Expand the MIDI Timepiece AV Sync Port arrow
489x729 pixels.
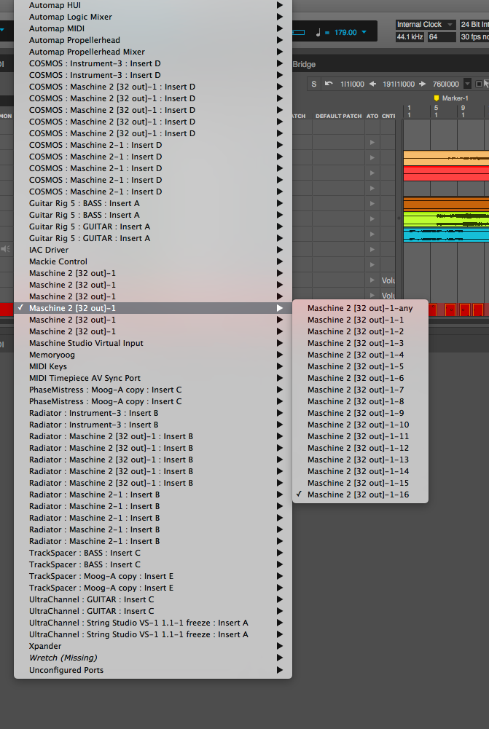click(x=280, y=378)
